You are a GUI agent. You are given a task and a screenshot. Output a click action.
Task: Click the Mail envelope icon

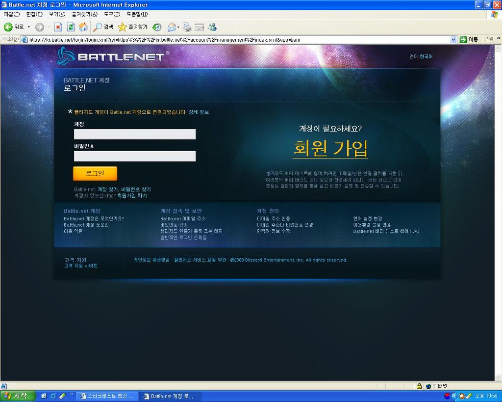172,27
